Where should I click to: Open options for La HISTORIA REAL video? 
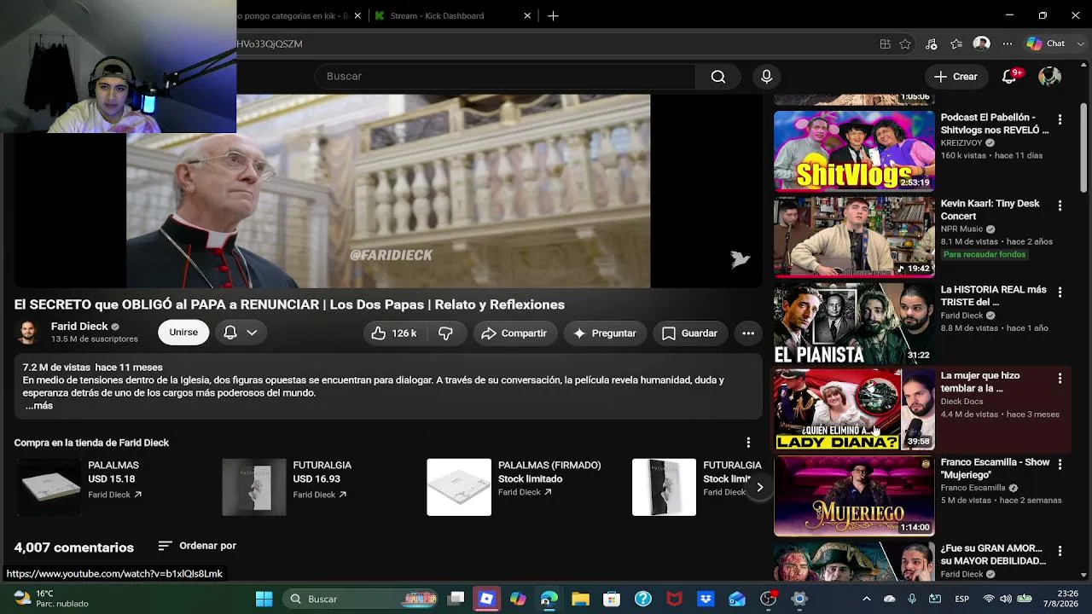coord(1060,292)
